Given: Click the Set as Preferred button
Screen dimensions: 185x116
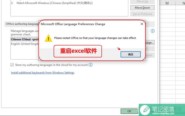Looking at the screenshot, I should coord(143,14).
